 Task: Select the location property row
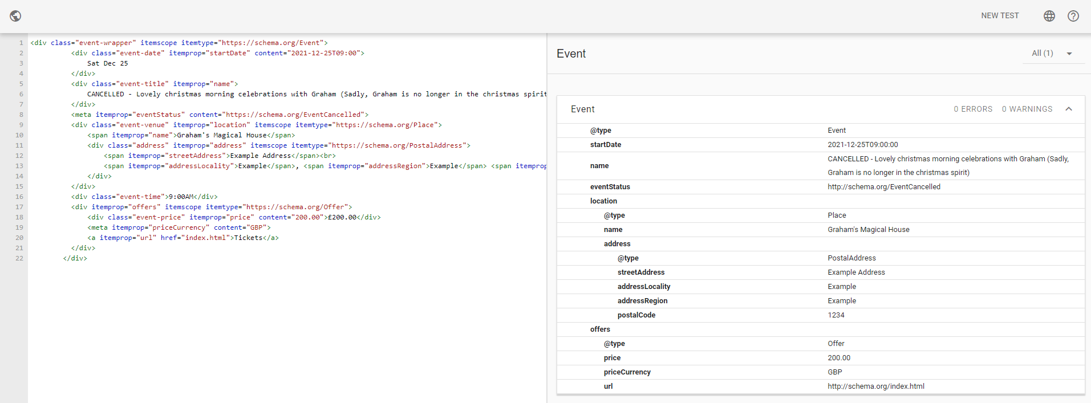pyautogui.click(x=821, y=201)
